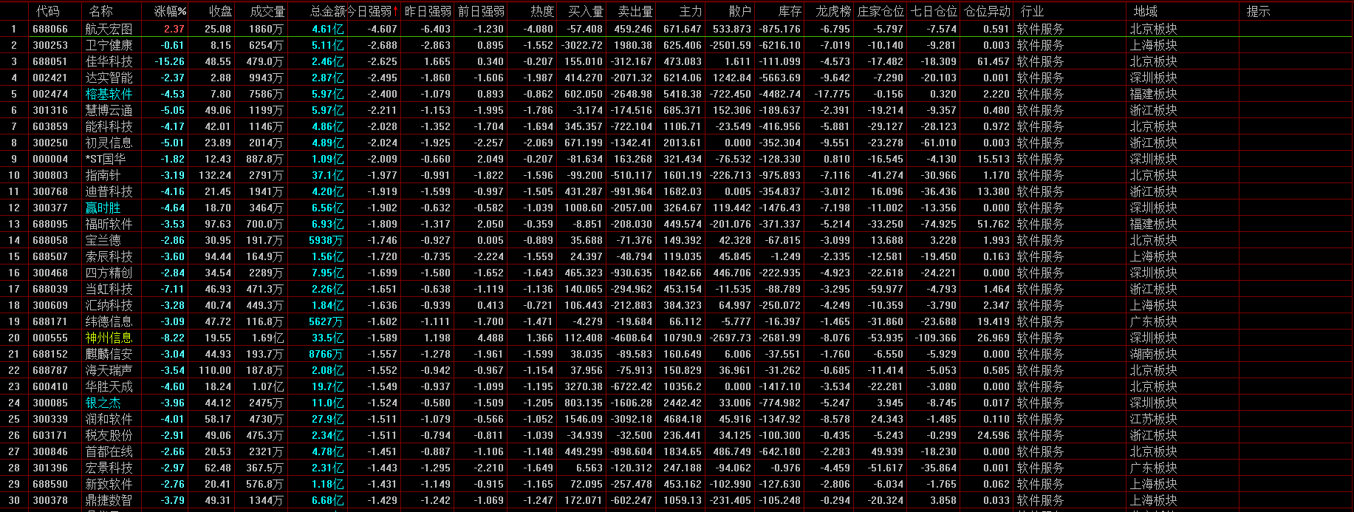Click stock code 300609
The image size is (1354, 512).
[50, 305]
